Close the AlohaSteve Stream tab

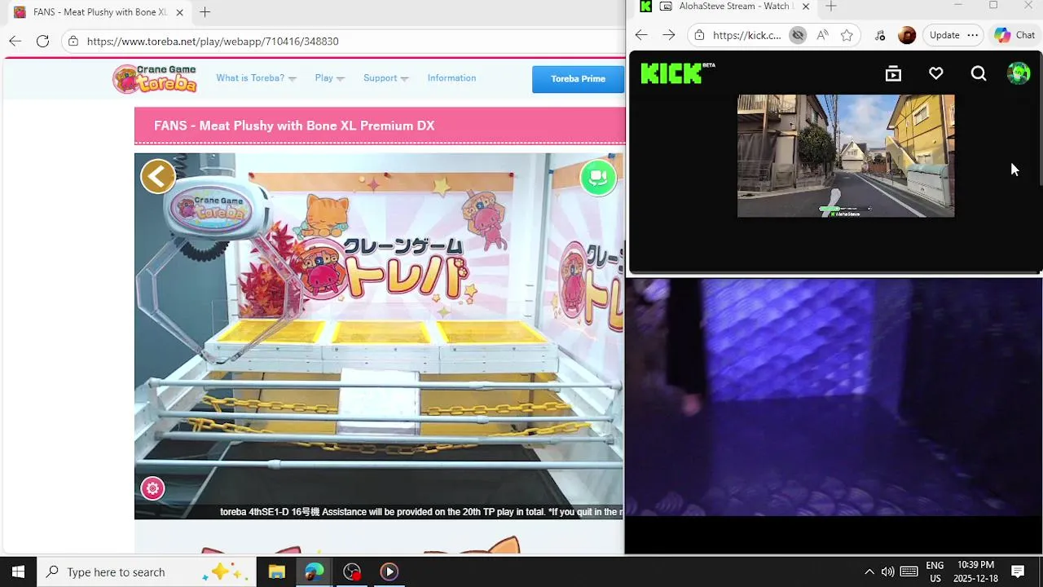point(805,7)
